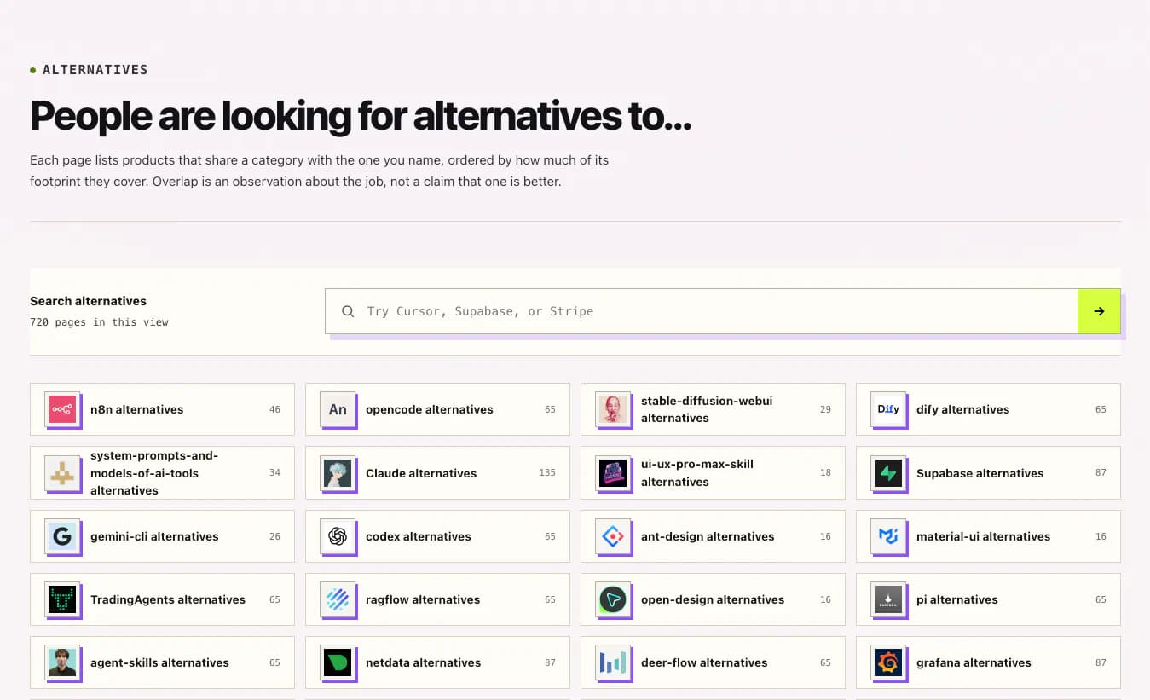Click the open-design cursor logo icon
The width and height of the screenshot is (1150, 700).
[x=613, y=599]
